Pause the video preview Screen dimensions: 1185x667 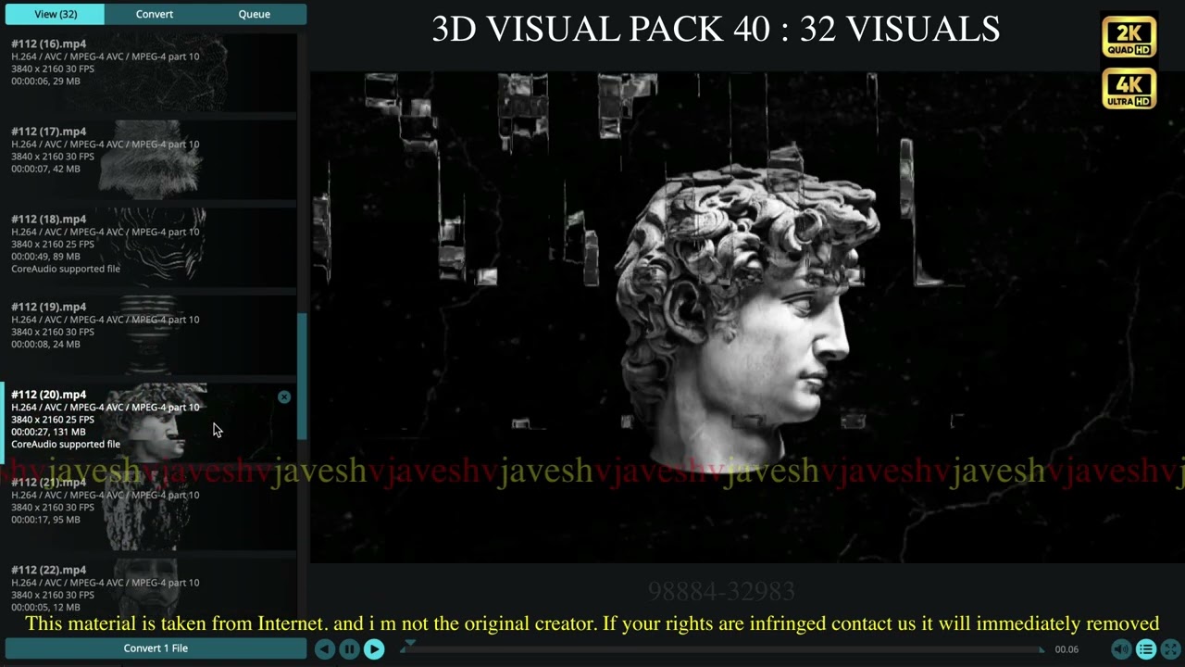349,649
